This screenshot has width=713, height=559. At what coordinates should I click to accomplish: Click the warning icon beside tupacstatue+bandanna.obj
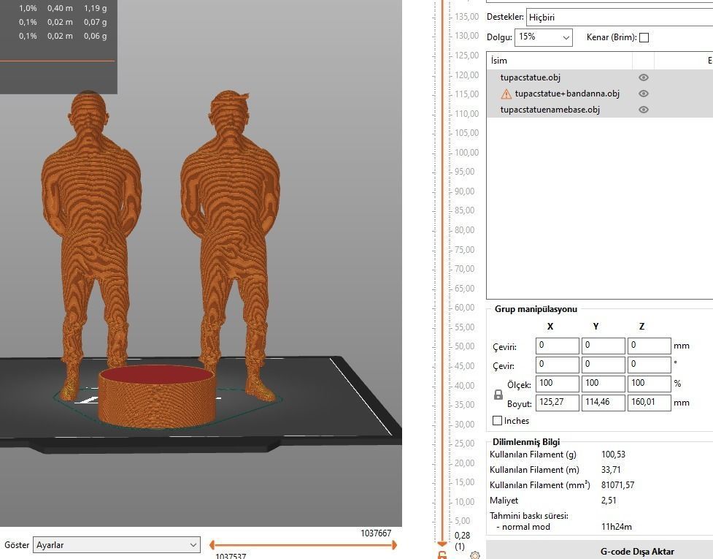coord(506,94)
